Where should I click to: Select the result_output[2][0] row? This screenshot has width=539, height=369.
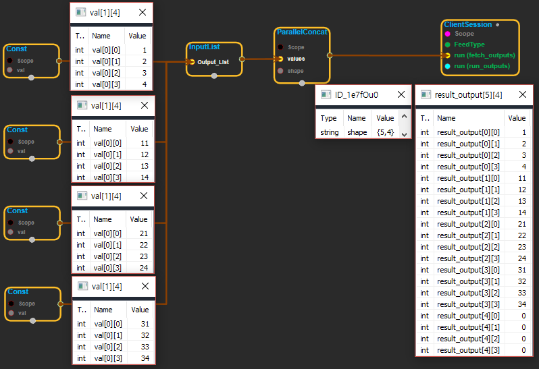(x=473, y=224)
